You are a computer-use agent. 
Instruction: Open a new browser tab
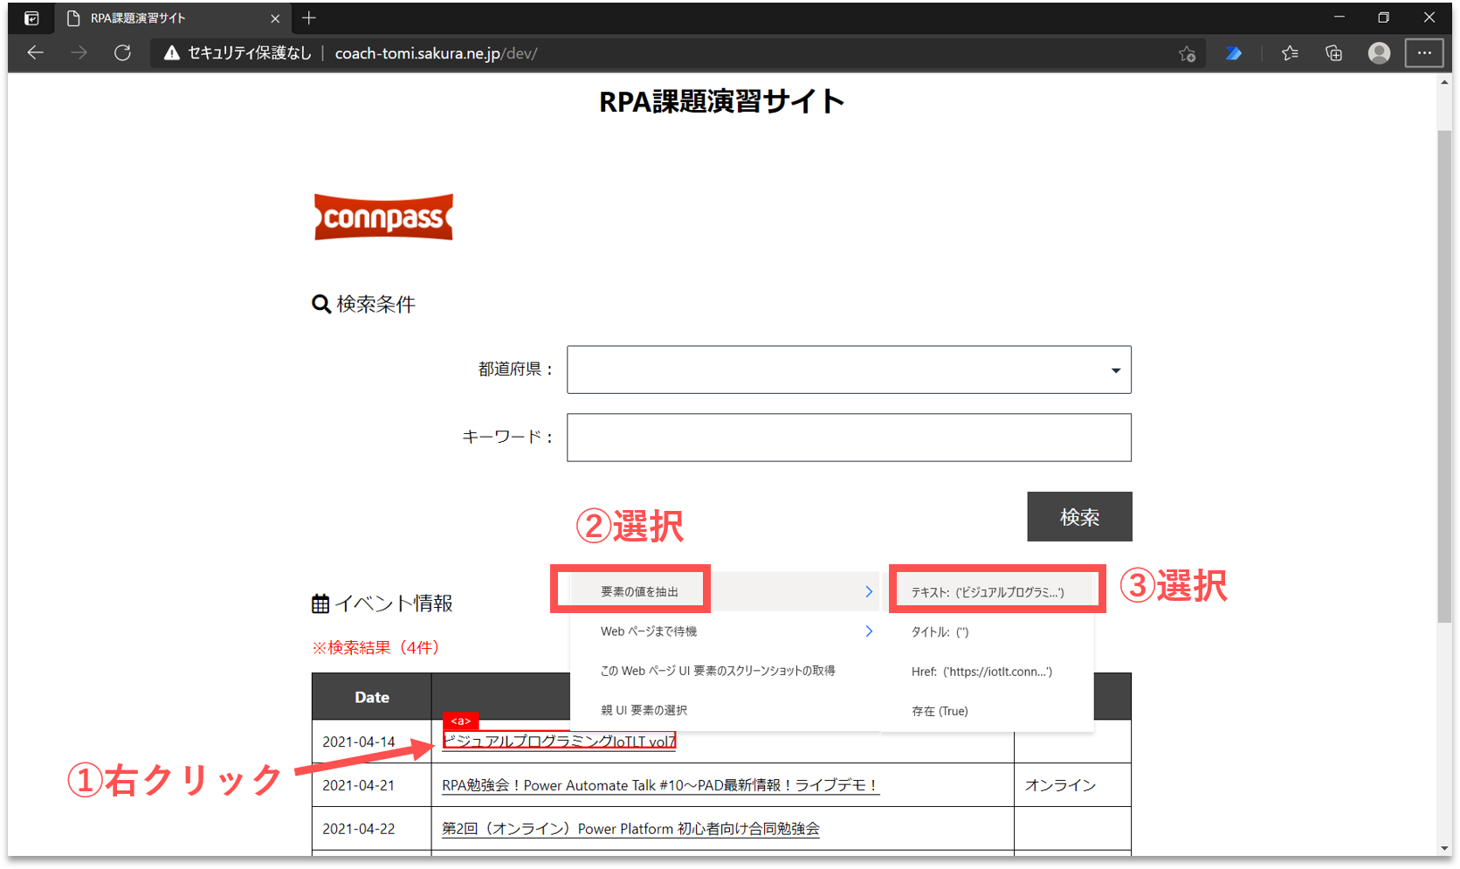click(x=309, y=17)
